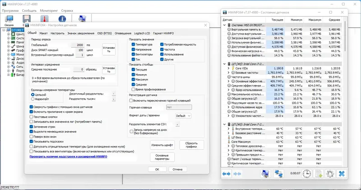The image size is (361, 190).
Task: Click the thermometer icon on ЦП Весь row
Action: 229,138
